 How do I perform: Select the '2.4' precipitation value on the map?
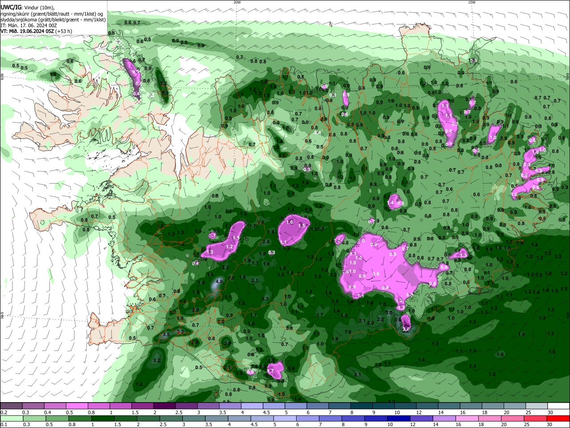click(266, 242)
